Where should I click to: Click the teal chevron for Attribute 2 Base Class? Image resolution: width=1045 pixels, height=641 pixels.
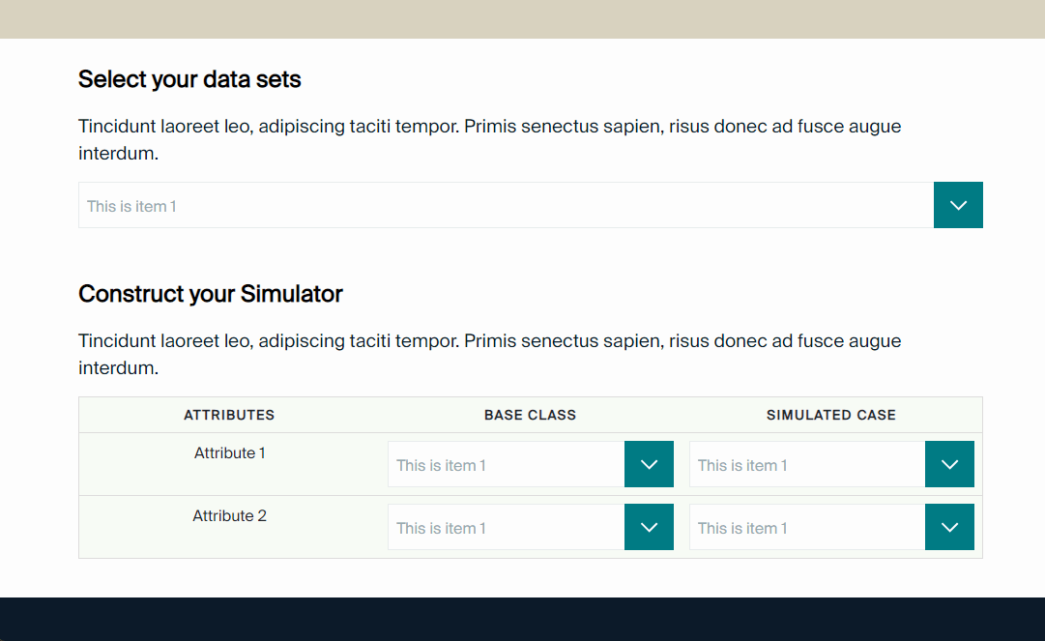pyautogui.click(x=649, y=527)
